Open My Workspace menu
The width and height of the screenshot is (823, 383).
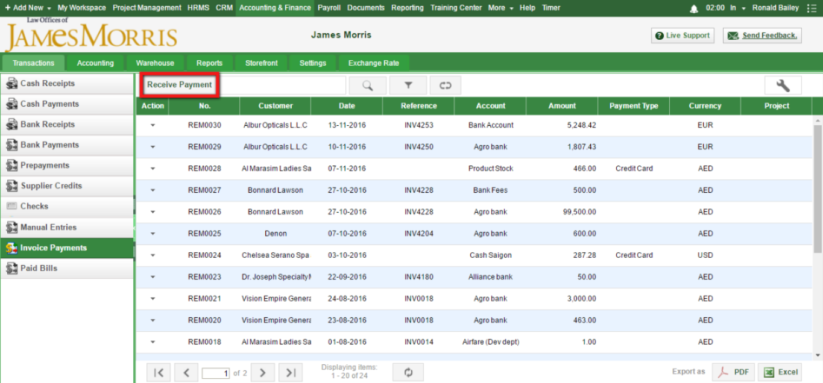point(81,8)
